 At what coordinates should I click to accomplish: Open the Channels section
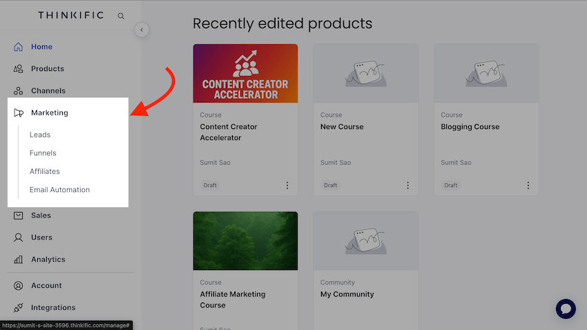48,90
